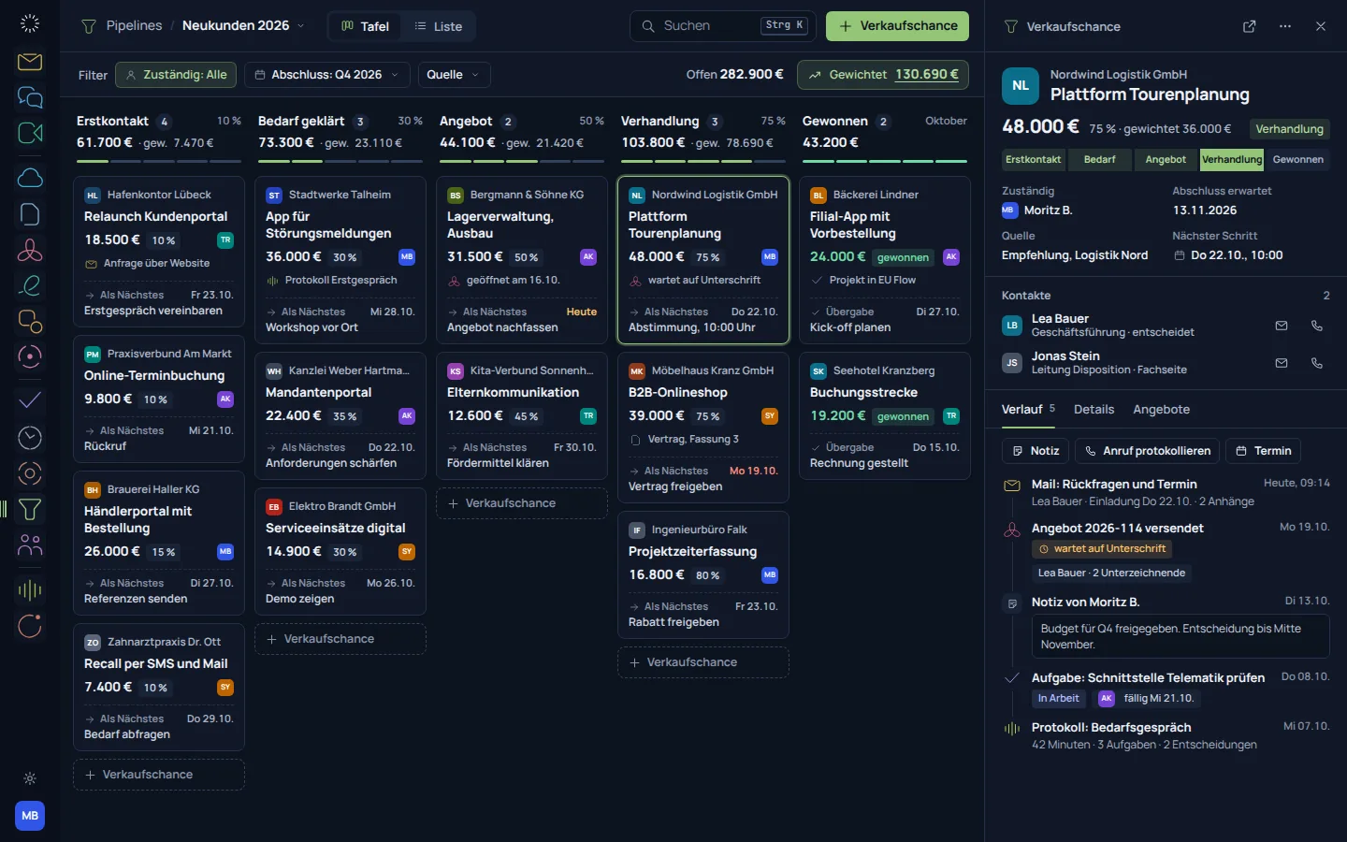
Task: Open the video camera icon in sidebar
Action: [x=30, y=133]
